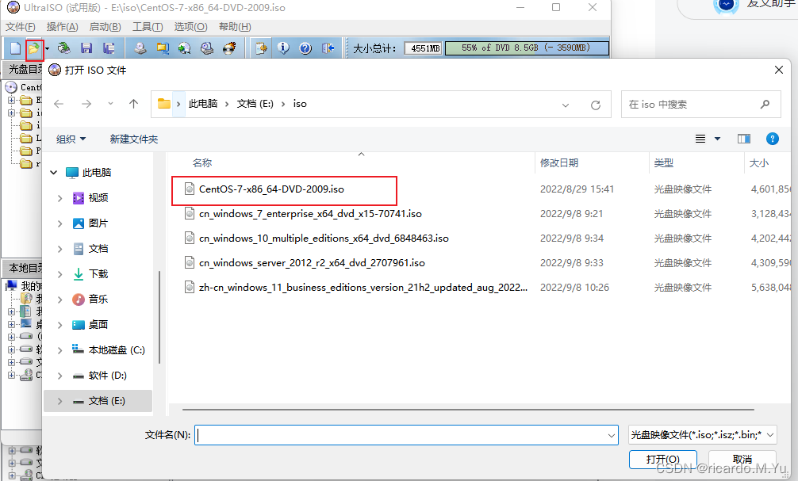Expand the 文档 (E:) drive chevron
The width and height of the screenshot is (798, 481).
pyautogui.click(x=60, y=401)
